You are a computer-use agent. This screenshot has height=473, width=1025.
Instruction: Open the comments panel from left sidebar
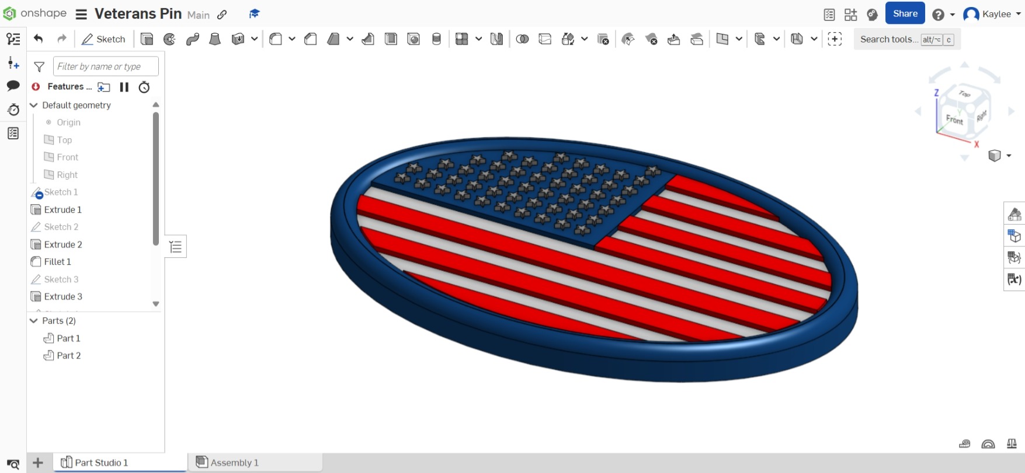(x=13, y=86)
